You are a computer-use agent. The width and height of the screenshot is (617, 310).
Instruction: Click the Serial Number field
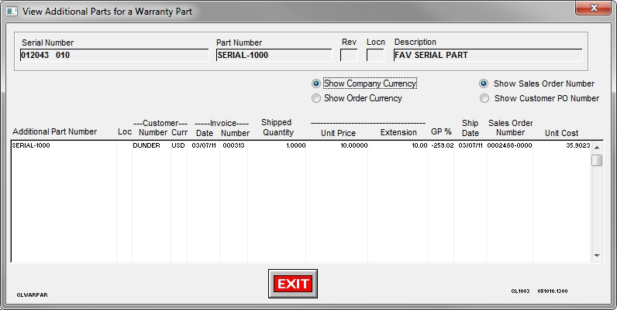tap(114, 56)
